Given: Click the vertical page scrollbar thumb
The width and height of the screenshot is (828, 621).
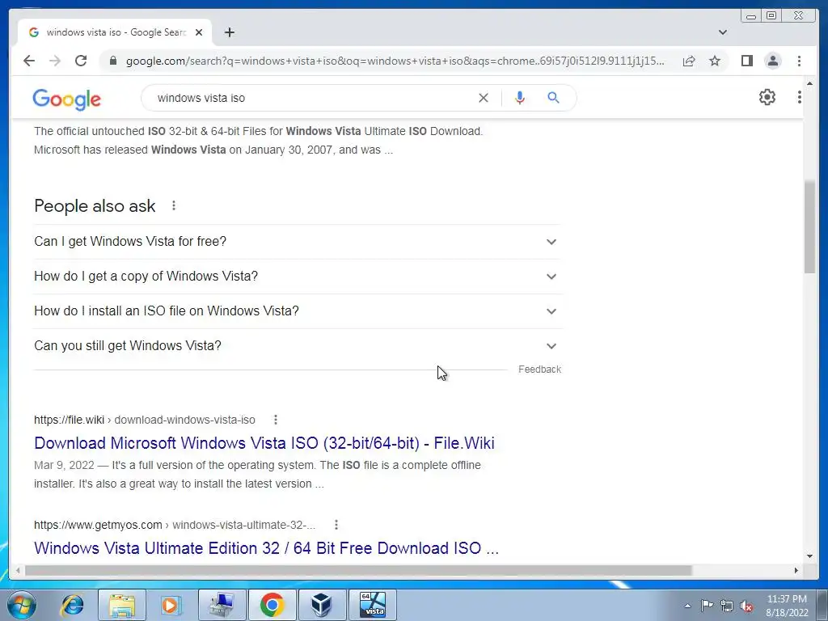Looking at the screenshot, I should click(x=809, y=227).
